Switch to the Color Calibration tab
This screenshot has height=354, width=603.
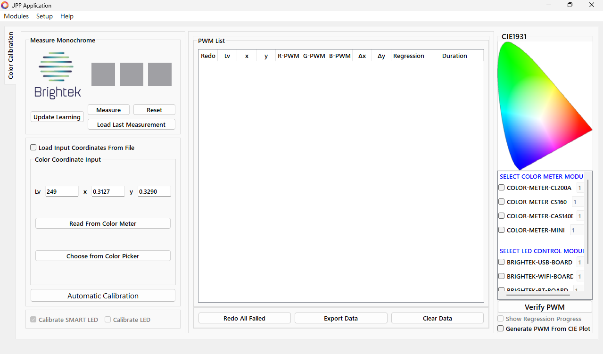click(10, 56)
